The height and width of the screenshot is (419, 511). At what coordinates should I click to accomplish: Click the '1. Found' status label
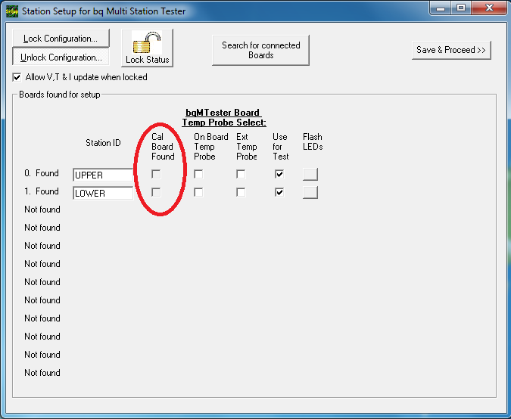pyautogui.click(x=42, y=191)
